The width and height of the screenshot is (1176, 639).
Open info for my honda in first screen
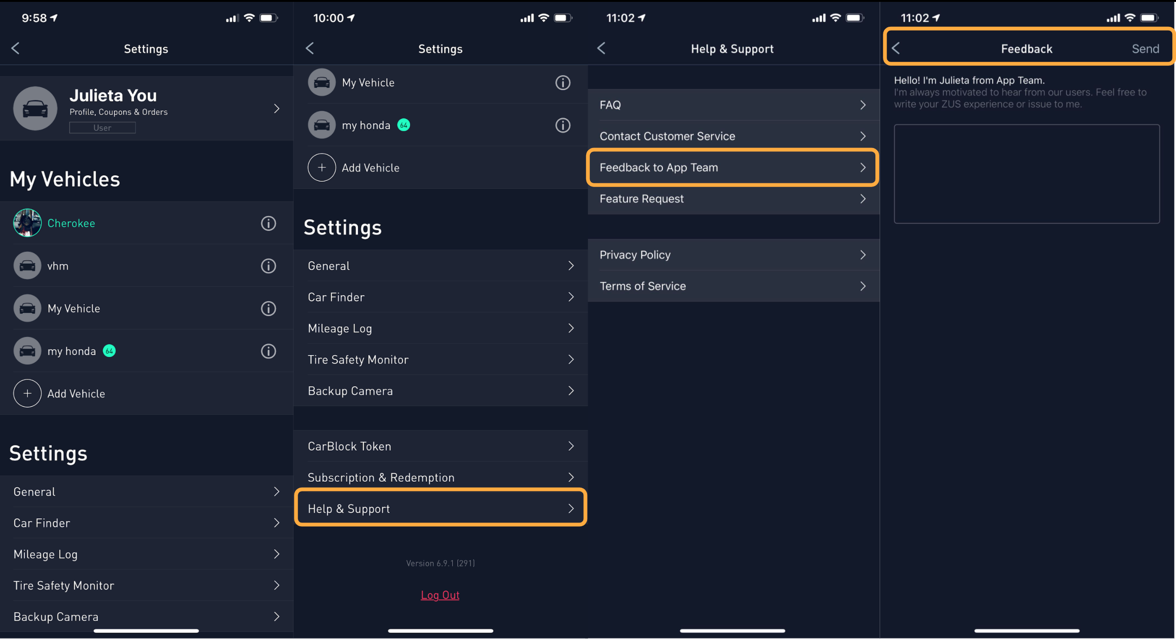coord(269,351)
